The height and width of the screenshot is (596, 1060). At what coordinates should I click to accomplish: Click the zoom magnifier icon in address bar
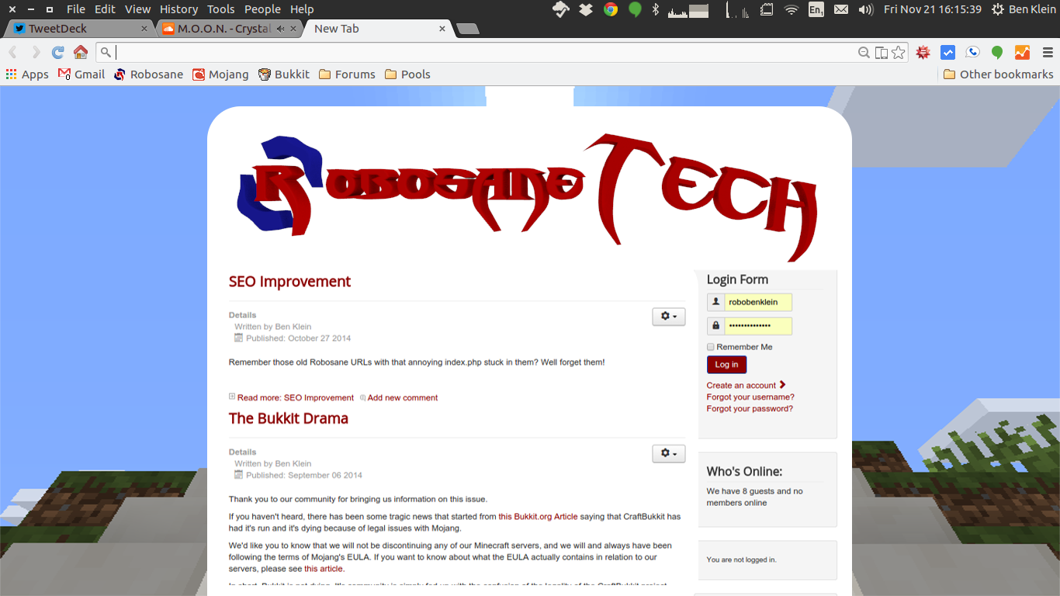tap(864, 53)
